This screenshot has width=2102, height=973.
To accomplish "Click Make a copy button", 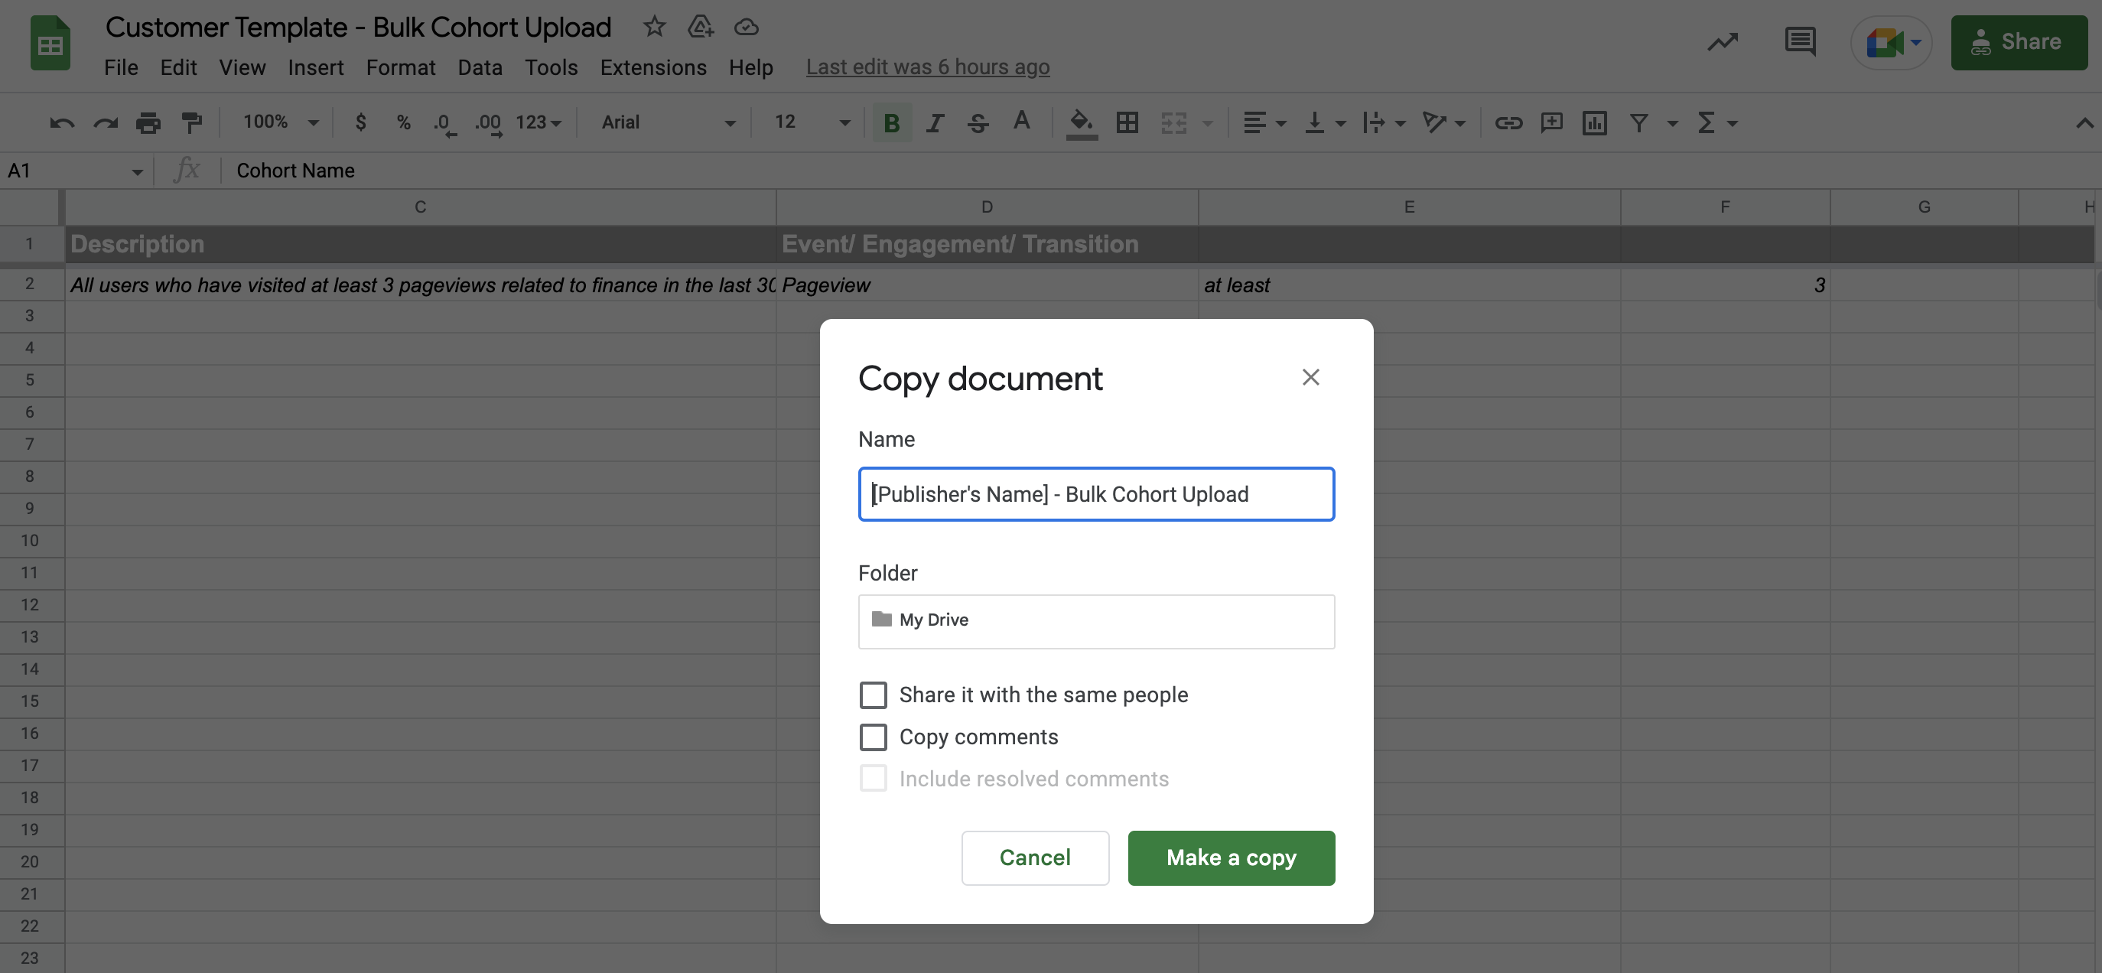I will [x=1232, y=857].
